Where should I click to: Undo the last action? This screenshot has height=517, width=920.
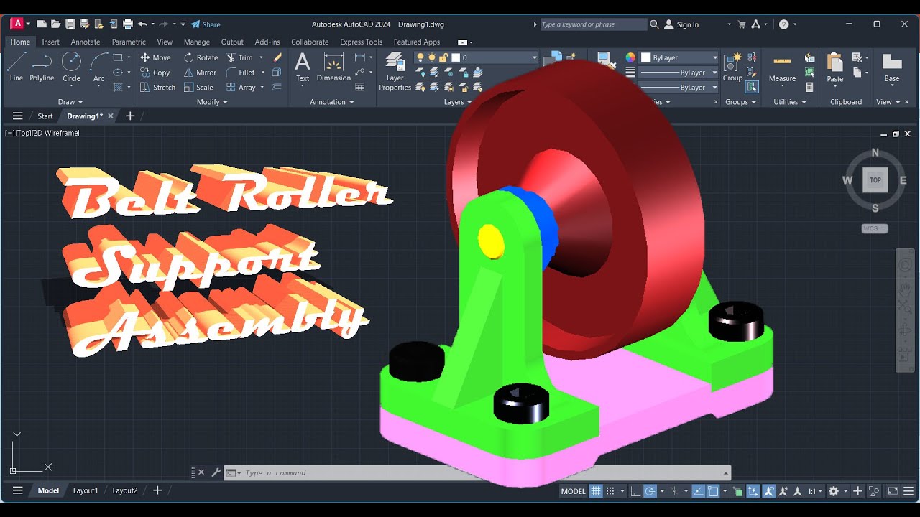click(x=142, y=24)
